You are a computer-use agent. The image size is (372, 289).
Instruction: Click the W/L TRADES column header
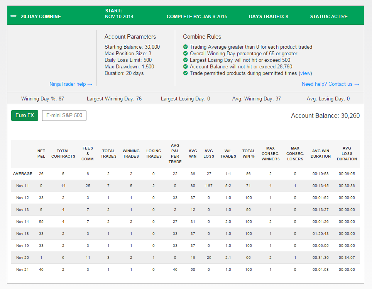pyautogui.click(x=228, y=154)
